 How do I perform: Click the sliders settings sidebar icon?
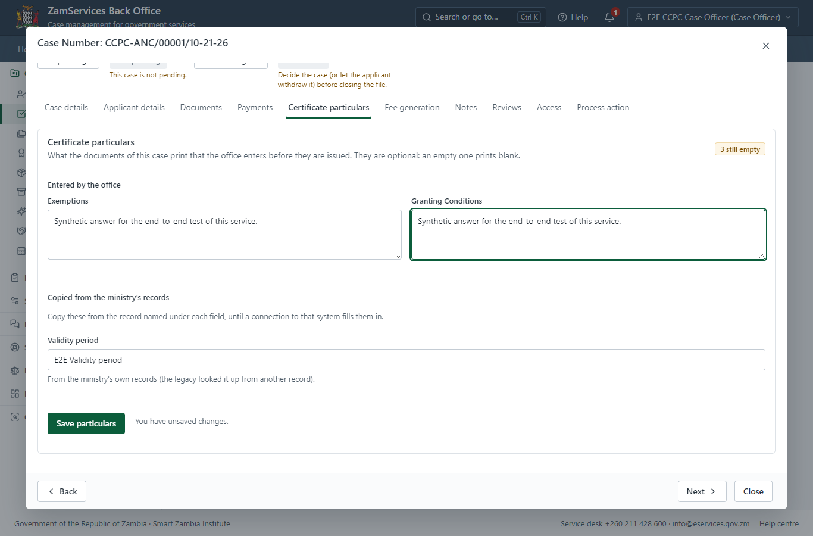[x=15, y=301]
